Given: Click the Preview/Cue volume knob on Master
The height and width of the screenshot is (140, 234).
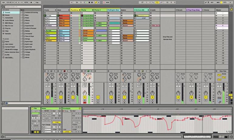Looking at the screenshot, I should (219, 102).
